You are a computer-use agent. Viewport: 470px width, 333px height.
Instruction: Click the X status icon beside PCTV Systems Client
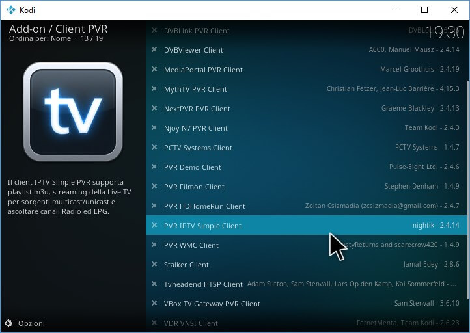coord(154,147)
